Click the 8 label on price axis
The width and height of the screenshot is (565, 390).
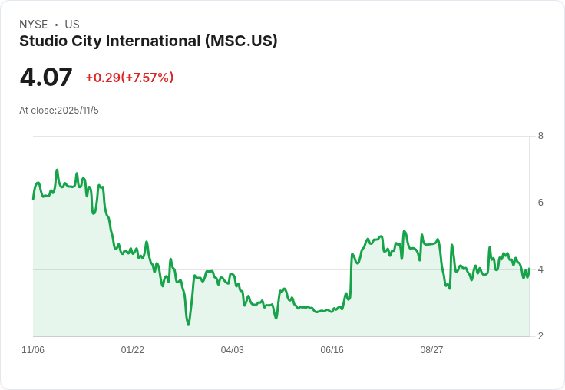pyautogui.click(x=540, y=136)
